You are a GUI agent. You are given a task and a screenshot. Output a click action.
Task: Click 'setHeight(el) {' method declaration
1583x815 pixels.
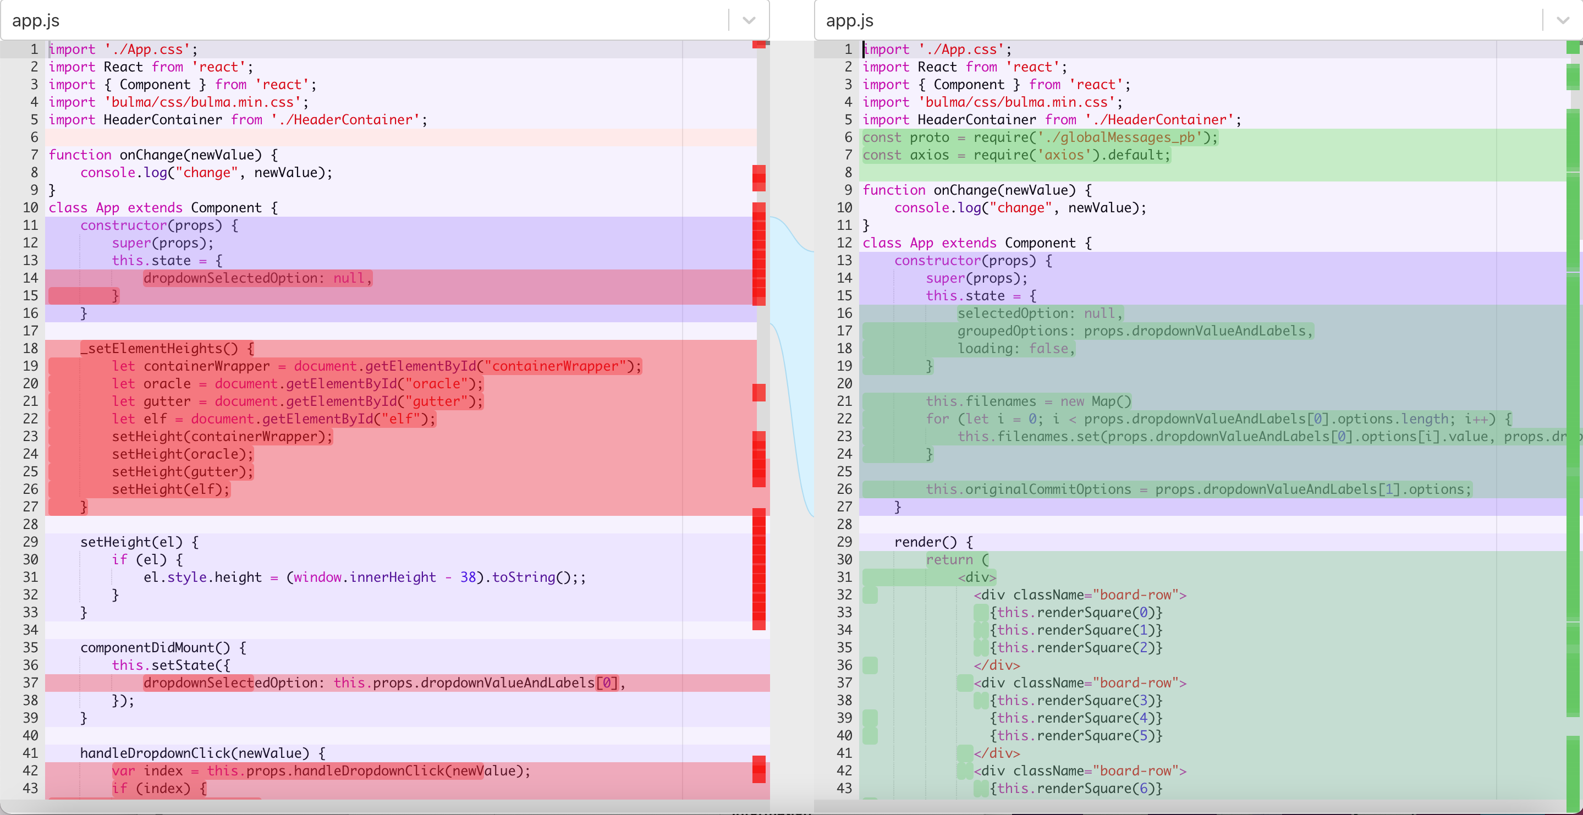tap(140, 542)
